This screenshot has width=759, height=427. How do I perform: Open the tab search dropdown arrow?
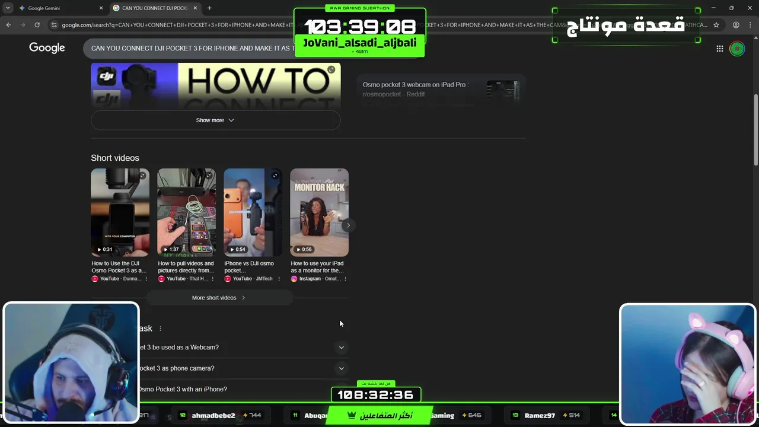point(8,8)
